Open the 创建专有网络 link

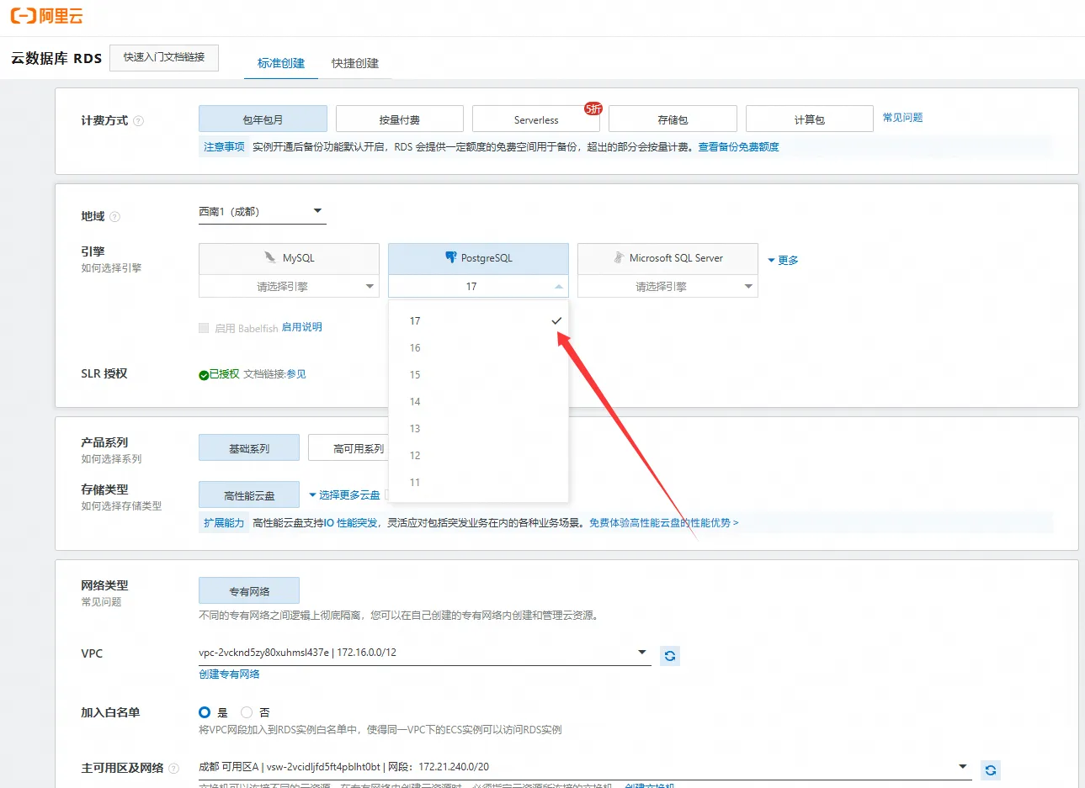pyautogui.click(x=229, y=674)
